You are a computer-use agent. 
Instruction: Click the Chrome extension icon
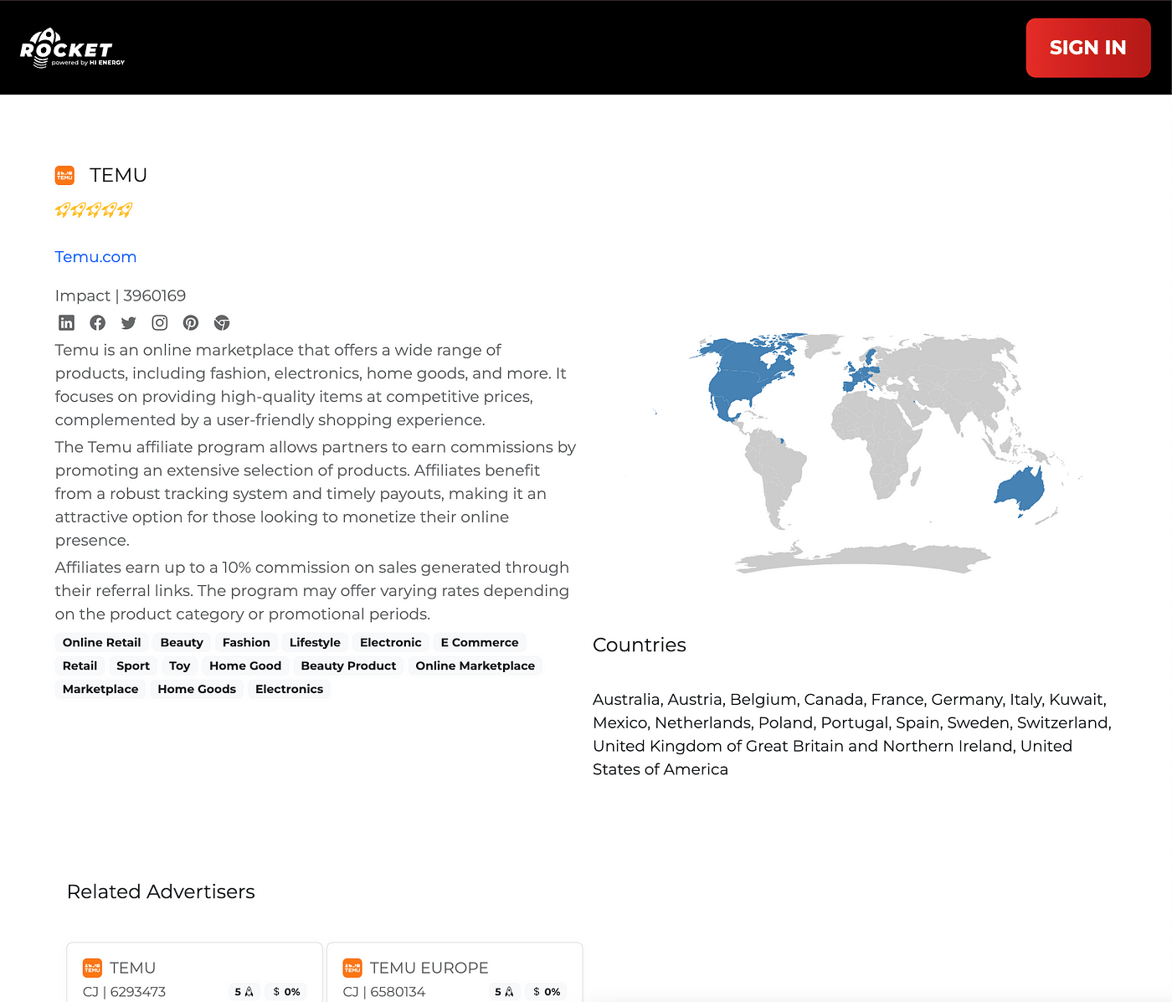(222, 322)
